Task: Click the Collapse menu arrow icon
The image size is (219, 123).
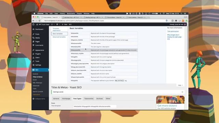Action: pyautogui.click(x=34, y=99)
